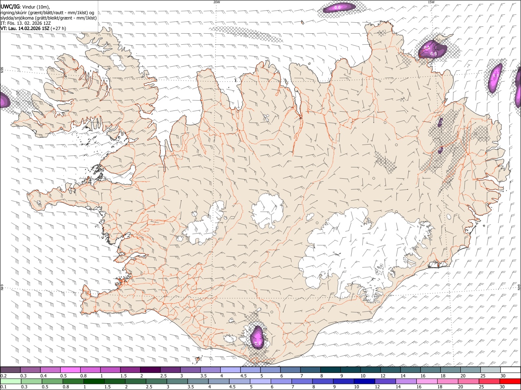
Task: Click the light lavender 4 mm upper legend swatch
Action: [x=230, y=370]
